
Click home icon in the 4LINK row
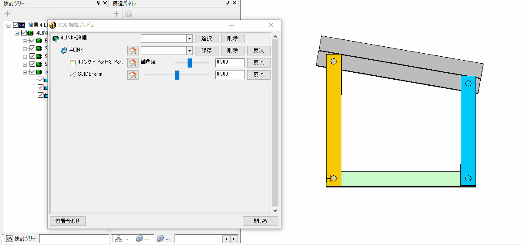click(x=132, y=51)
